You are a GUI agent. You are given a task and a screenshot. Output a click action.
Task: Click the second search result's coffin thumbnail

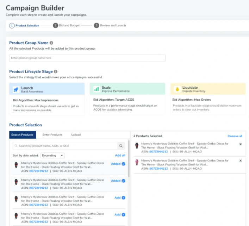click(16, 182)
